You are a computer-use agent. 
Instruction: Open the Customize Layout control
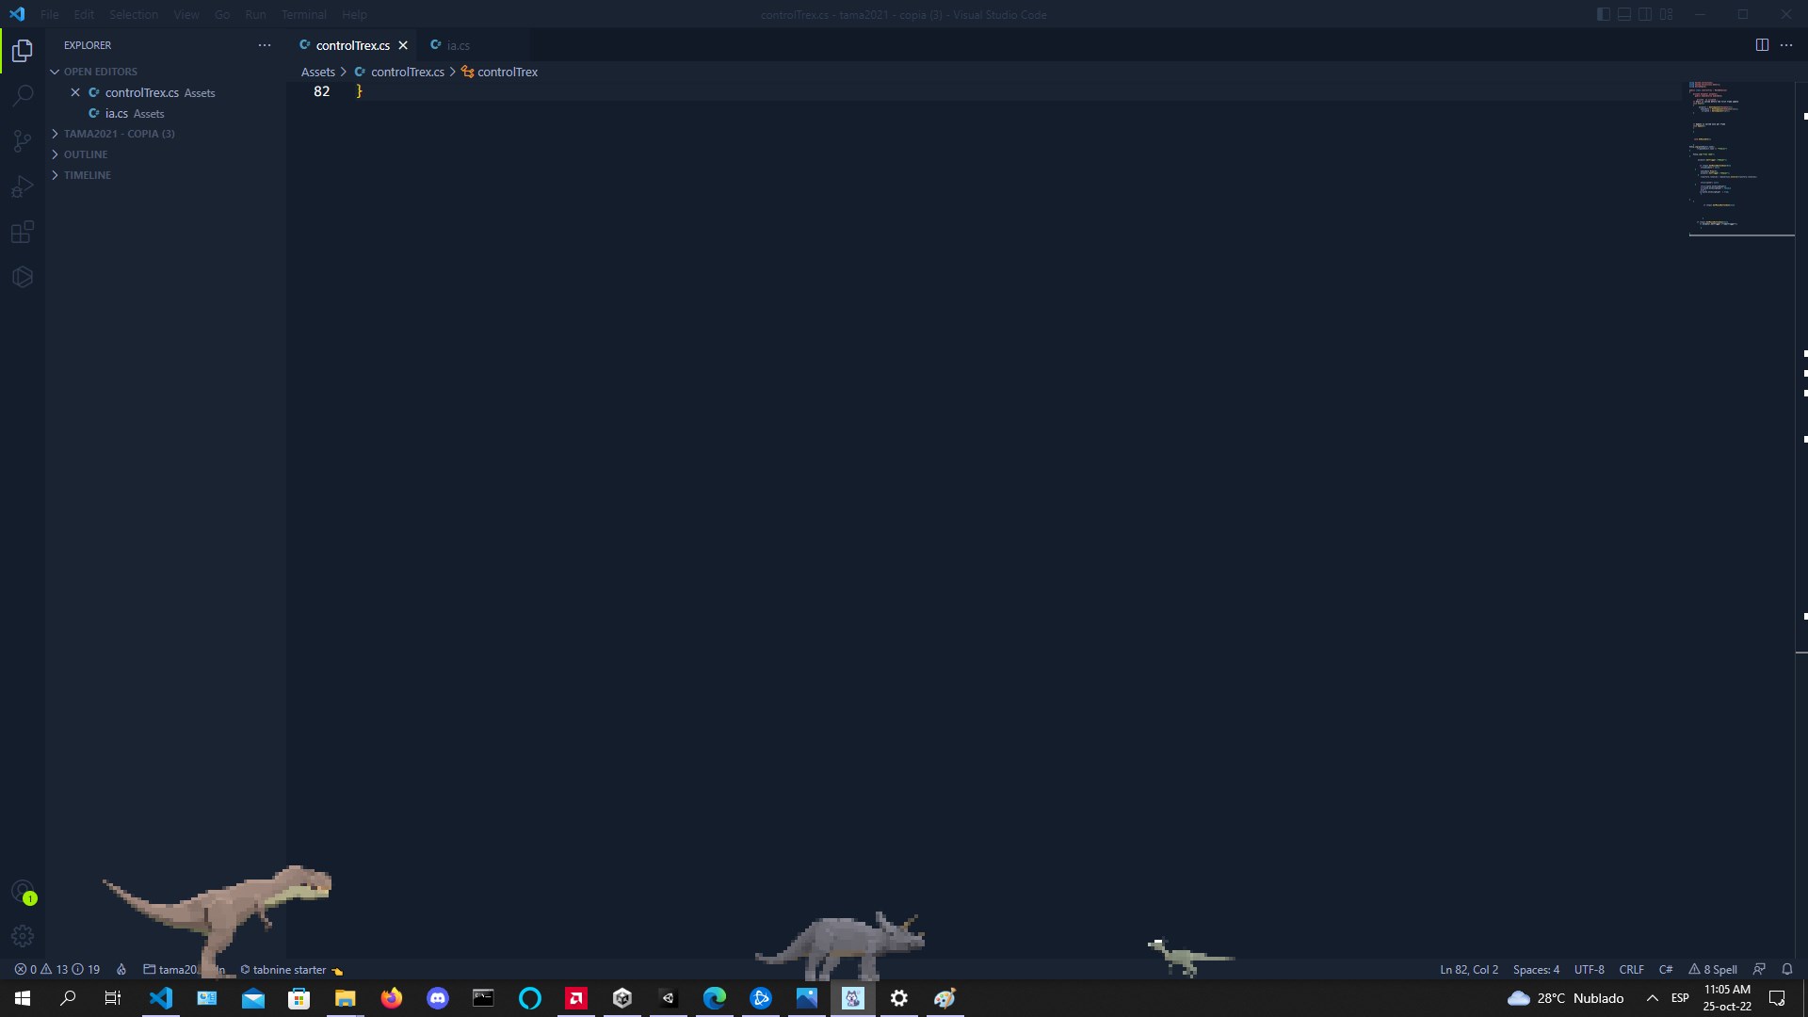click(1666, 14)
